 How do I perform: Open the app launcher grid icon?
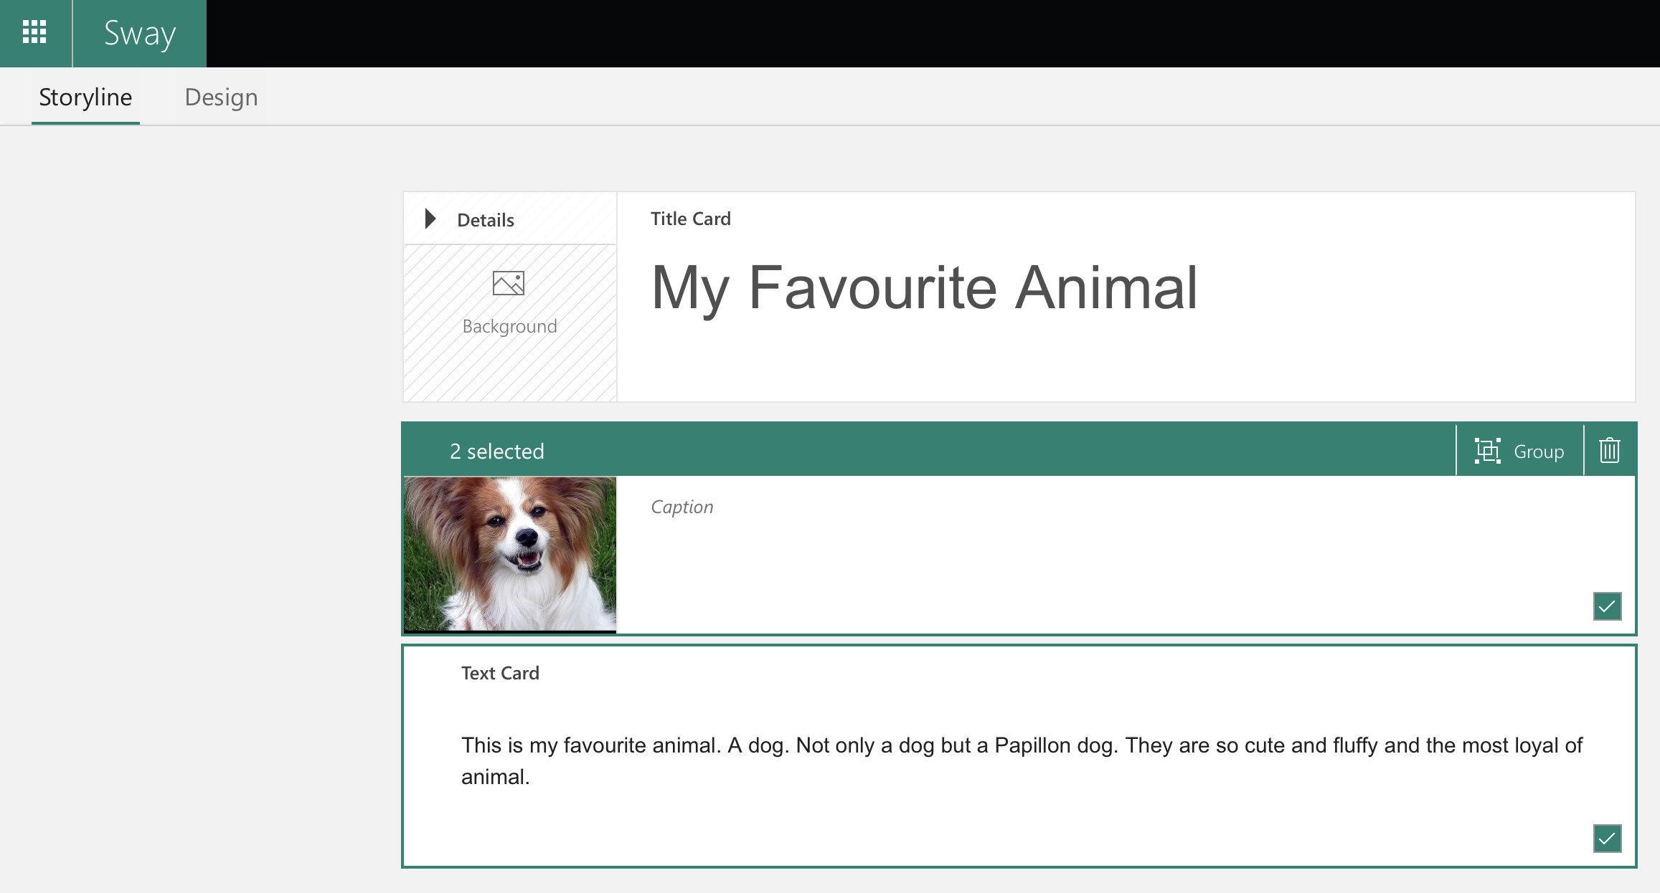coord(34,32)
